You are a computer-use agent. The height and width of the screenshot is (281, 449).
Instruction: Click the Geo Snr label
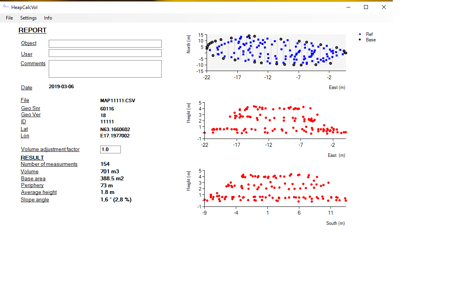click(x=30, y=108)
